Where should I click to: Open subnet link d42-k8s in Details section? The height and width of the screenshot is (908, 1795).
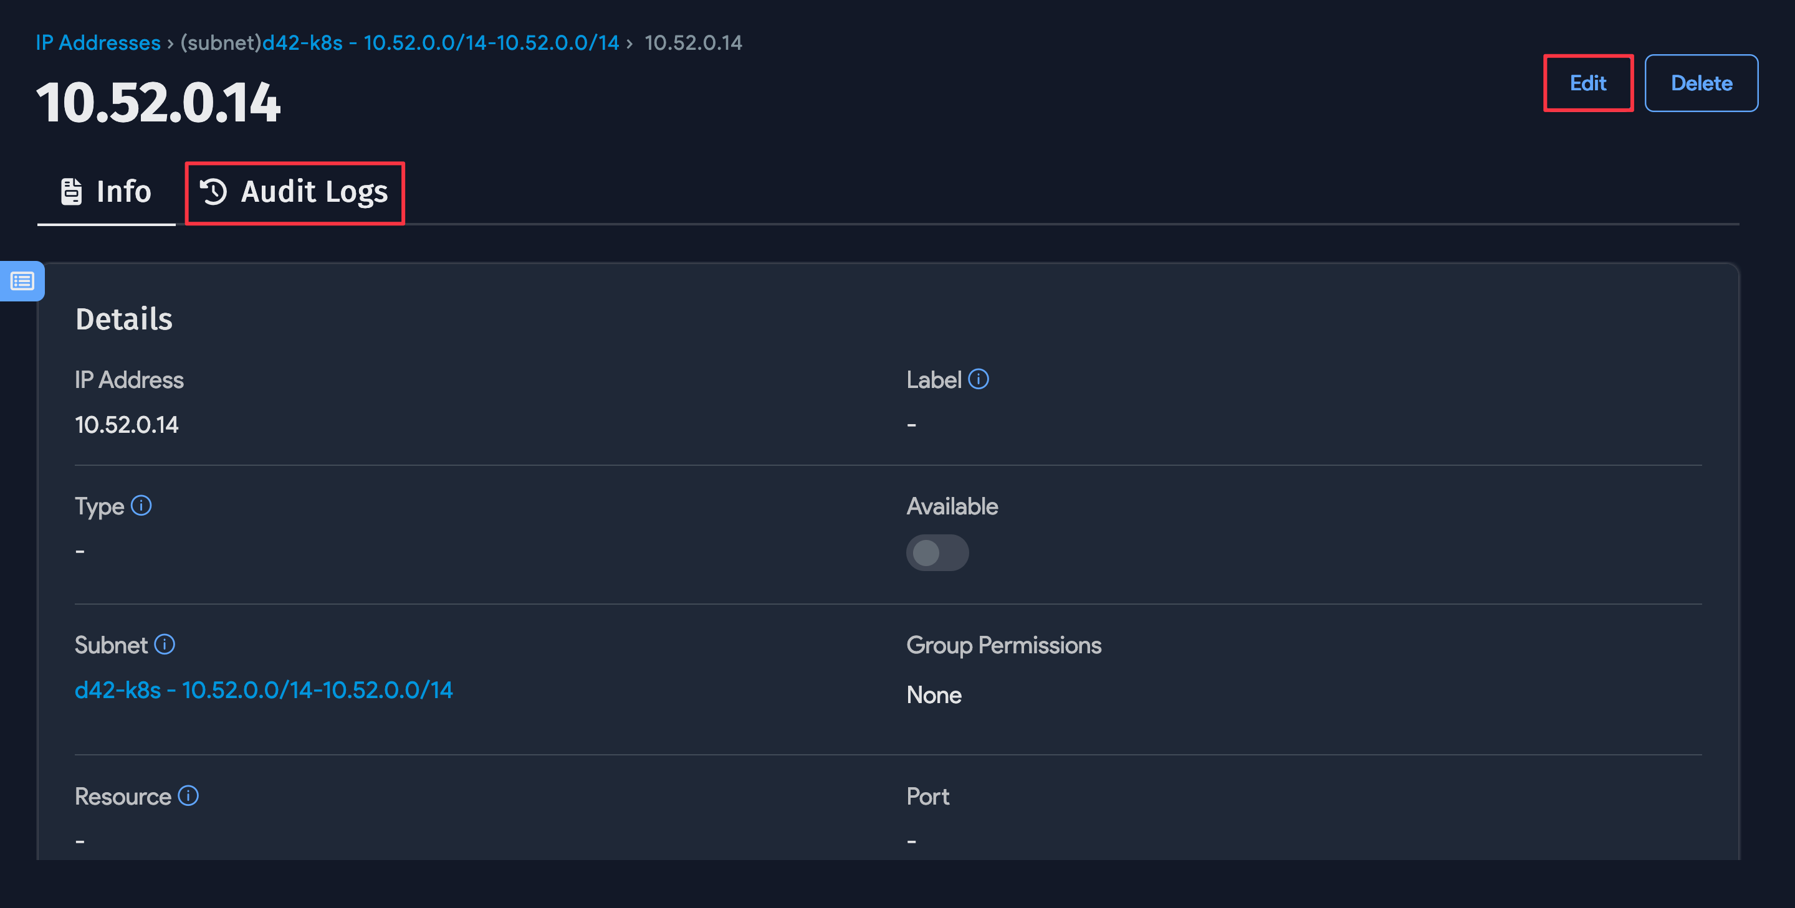264,690
